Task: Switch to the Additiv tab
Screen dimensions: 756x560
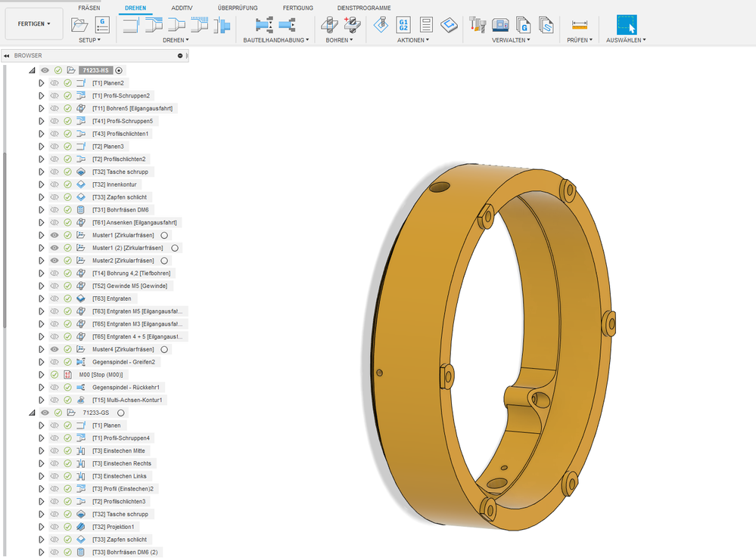Action: (182, 8)
